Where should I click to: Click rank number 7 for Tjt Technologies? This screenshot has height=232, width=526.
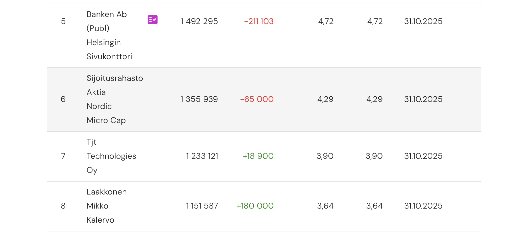click(63, 156)
